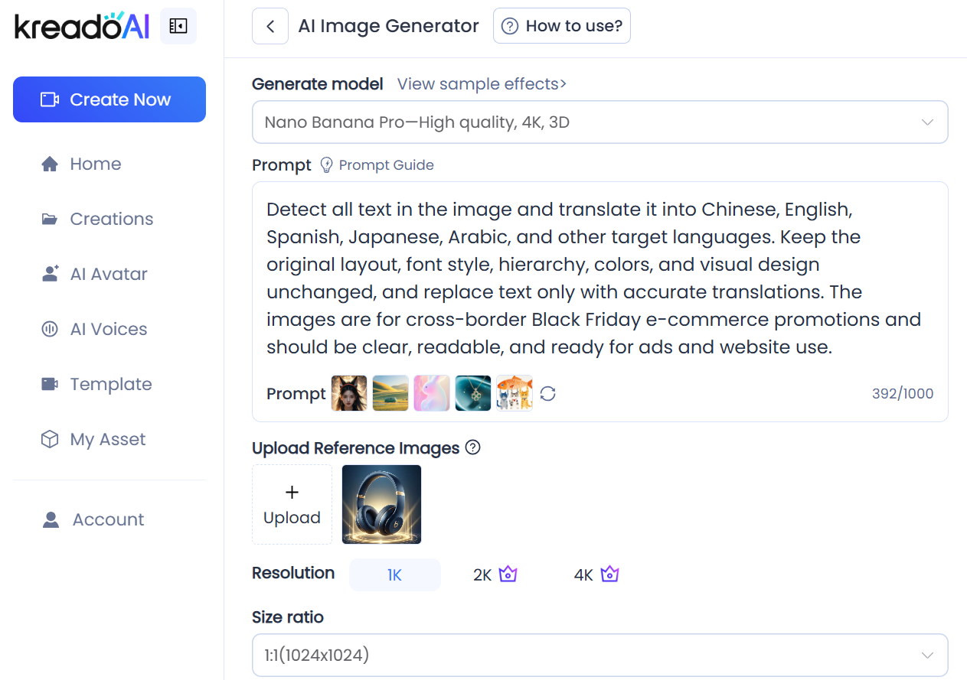
Task: Click the My Asset cube icon
Action: tap(50, 440)
